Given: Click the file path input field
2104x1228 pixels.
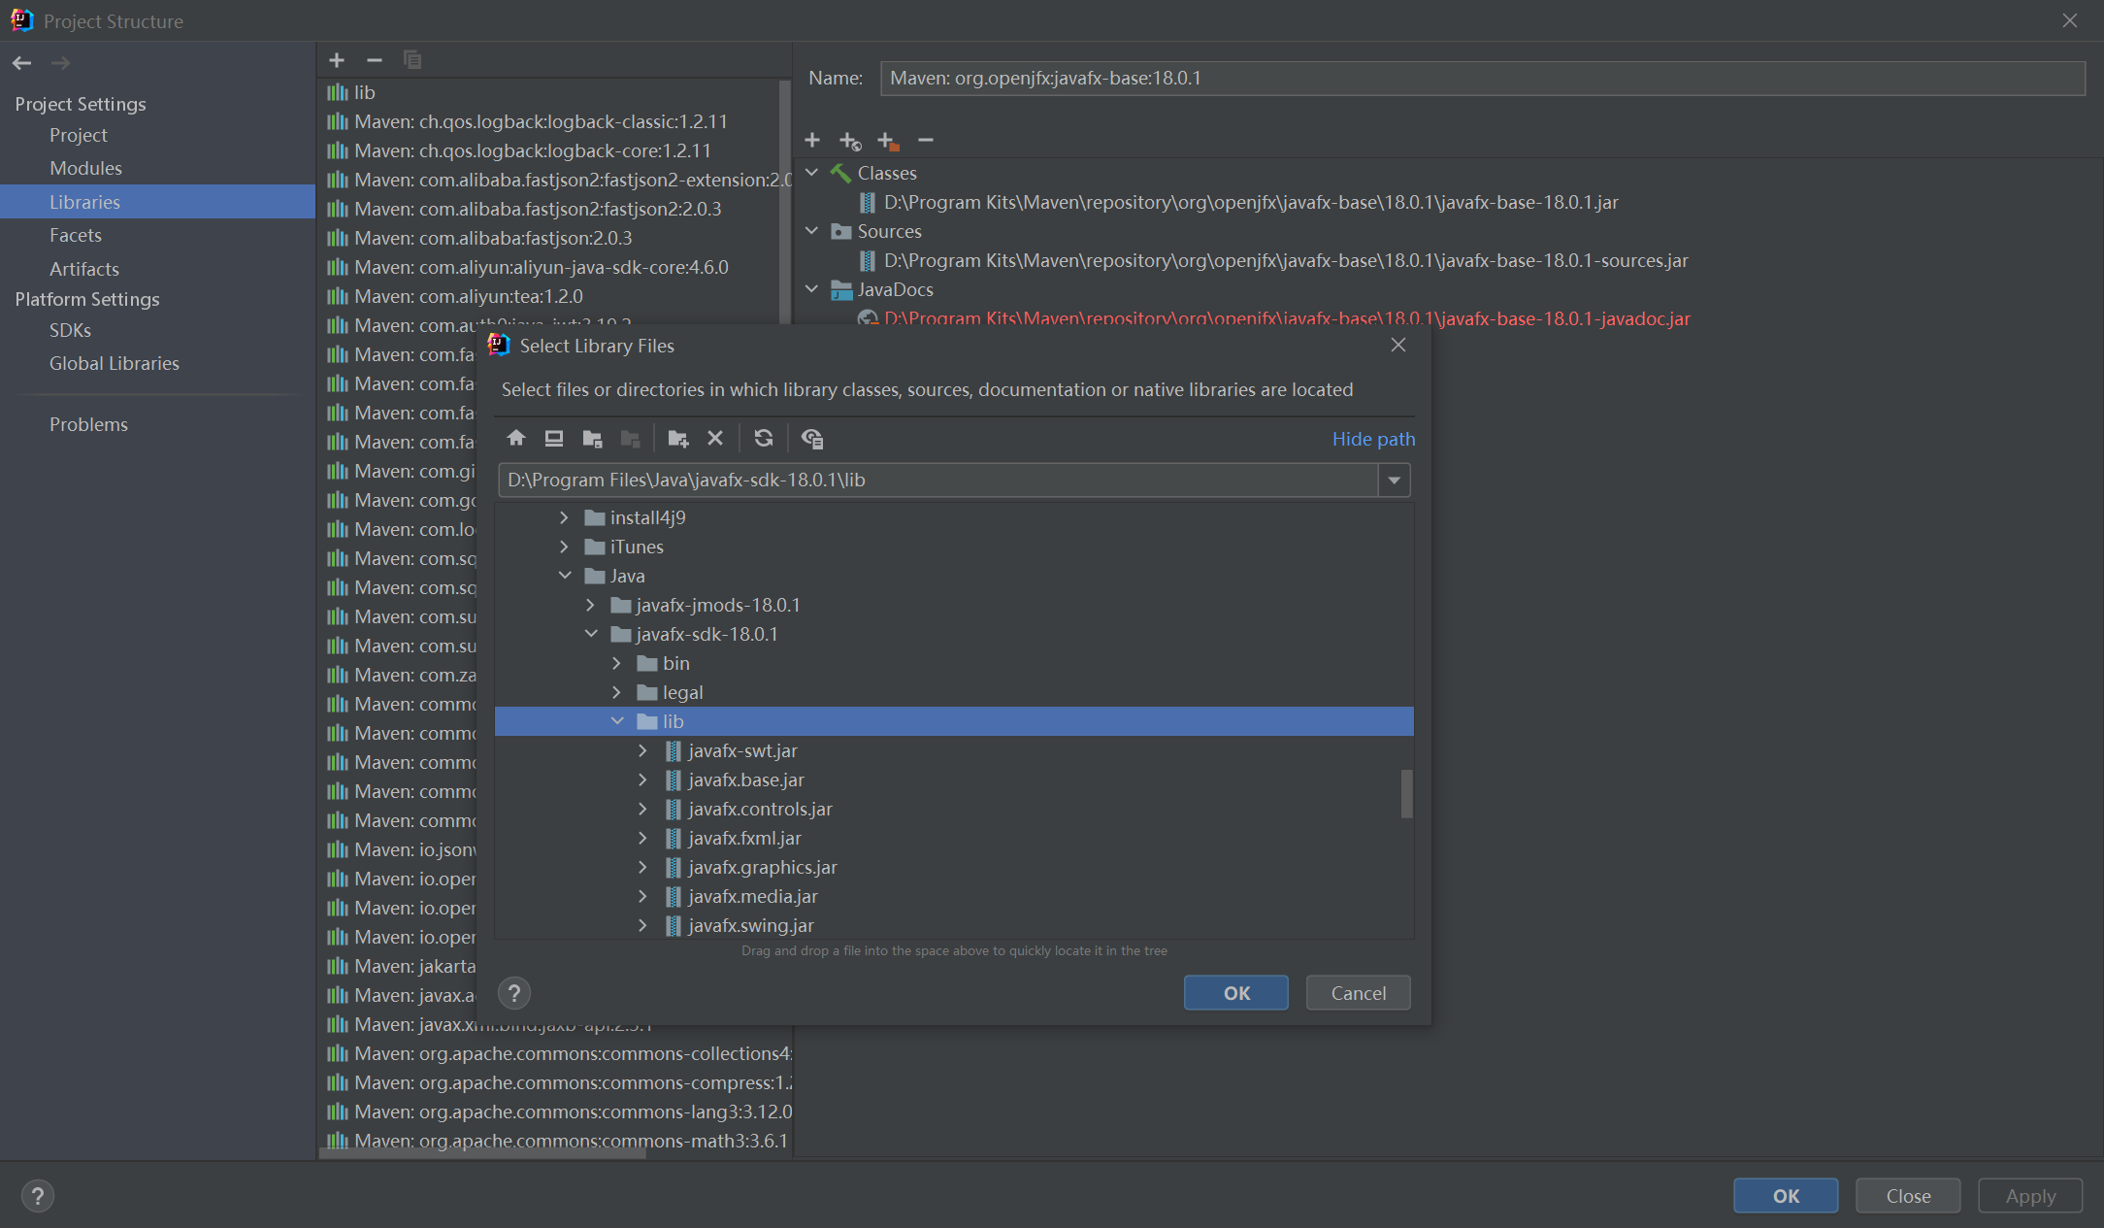Looking at the screenshot, I should [937, 481].
